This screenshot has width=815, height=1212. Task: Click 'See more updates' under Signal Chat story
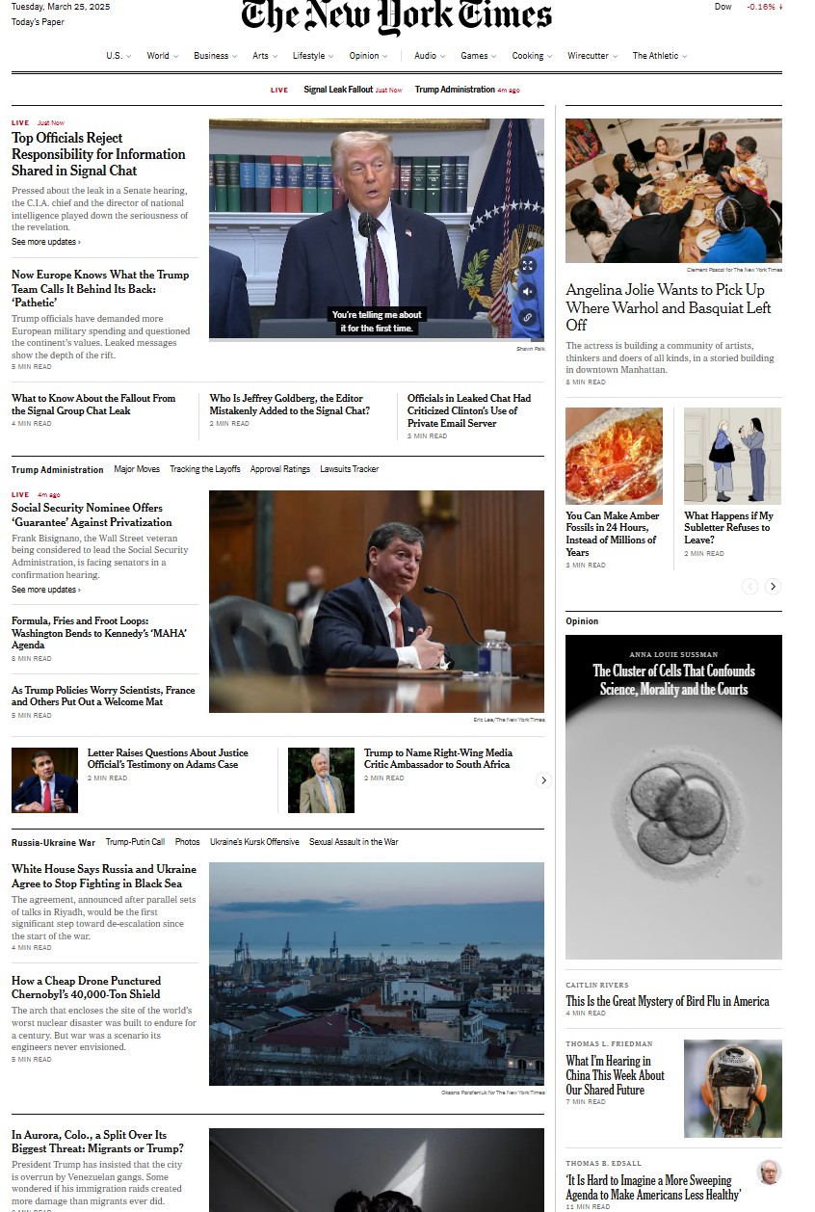click(x=46, y=242)
